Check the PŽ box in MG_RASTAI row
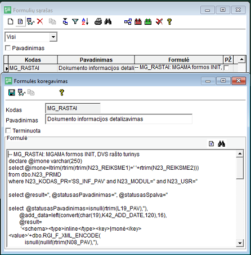 227,68
